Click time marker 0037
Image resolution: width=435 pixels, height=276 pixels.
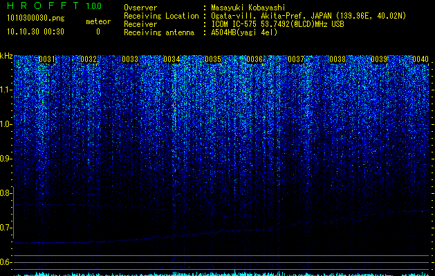(296, 59)
